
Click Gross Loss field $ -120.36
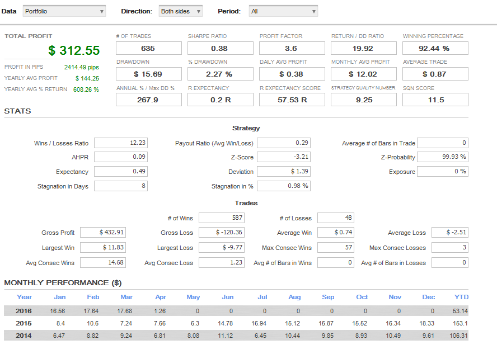coord(222,233)
